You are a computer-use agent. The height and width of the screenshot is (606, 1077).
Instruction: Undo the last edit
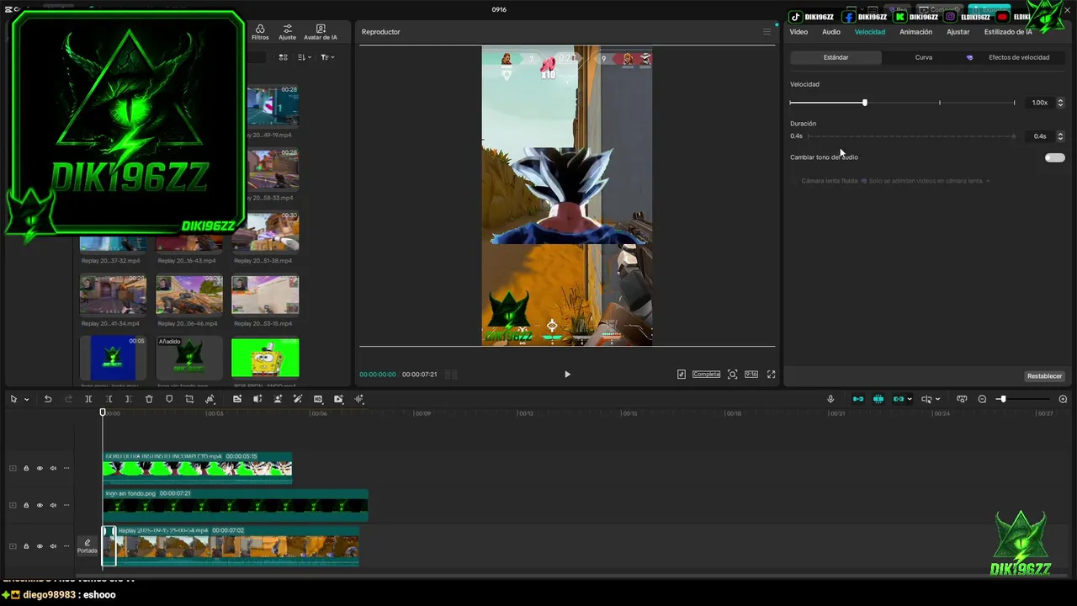click(48, 399)
